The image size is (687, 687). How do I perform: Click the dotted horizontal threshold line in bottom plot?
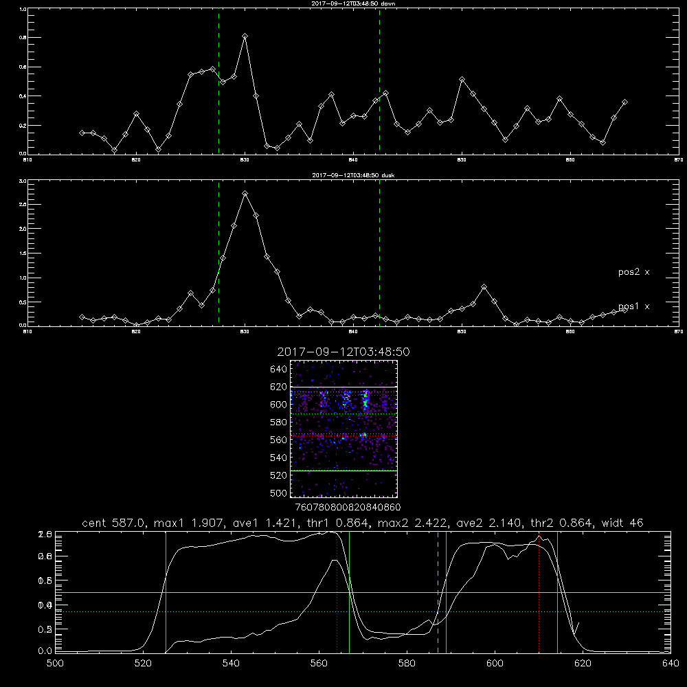tap(363, 611)
